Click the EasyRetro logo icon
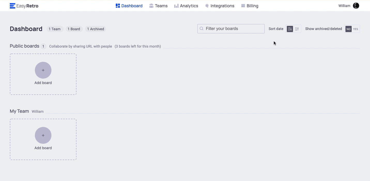The image size is (370, 181). [x=12, y=6]
